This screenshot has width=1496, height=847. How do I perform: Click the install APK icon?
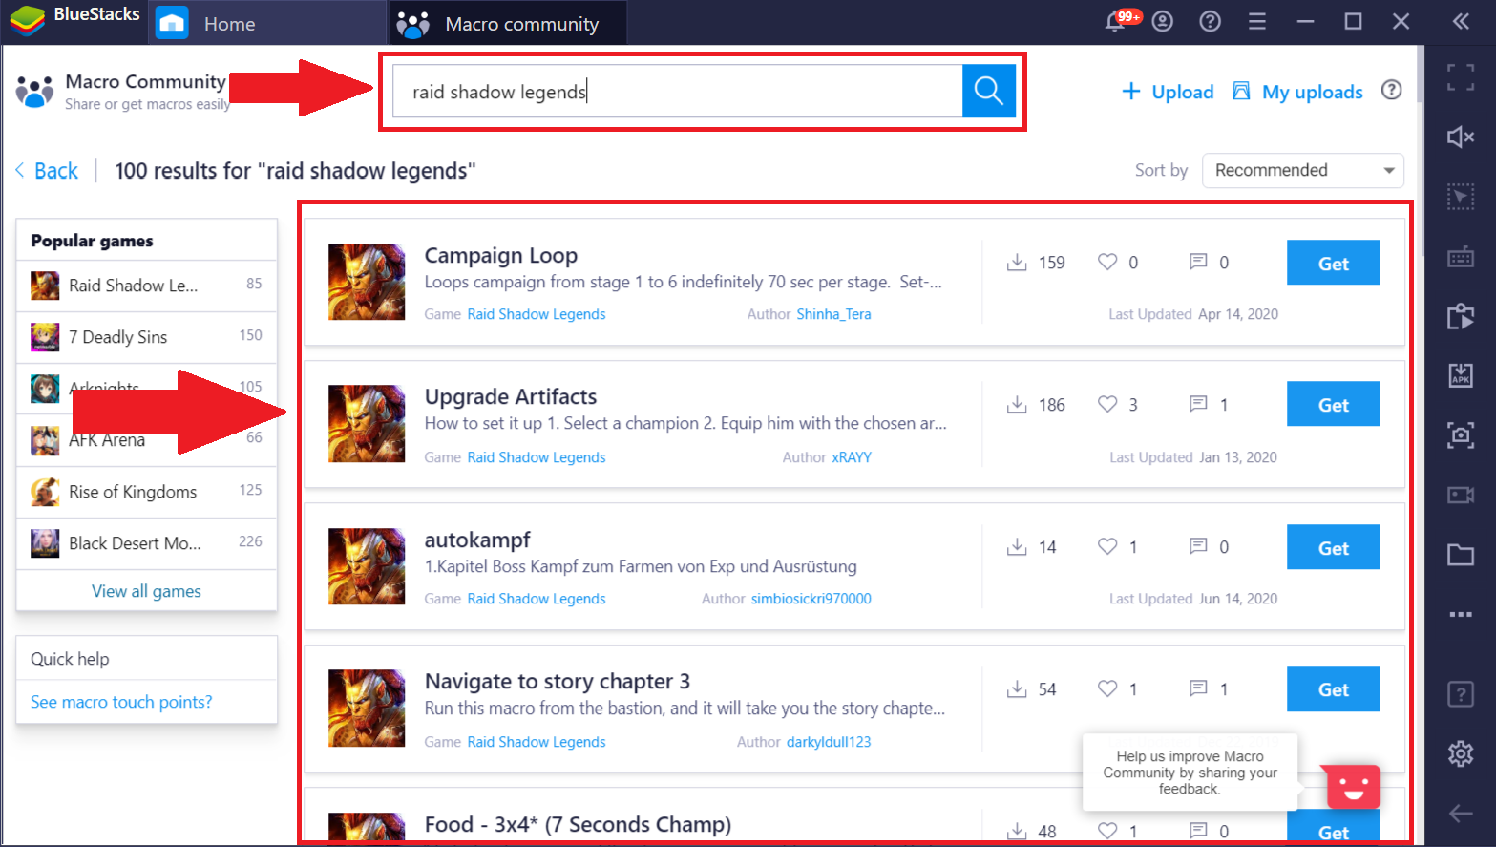click(1461, 375)
